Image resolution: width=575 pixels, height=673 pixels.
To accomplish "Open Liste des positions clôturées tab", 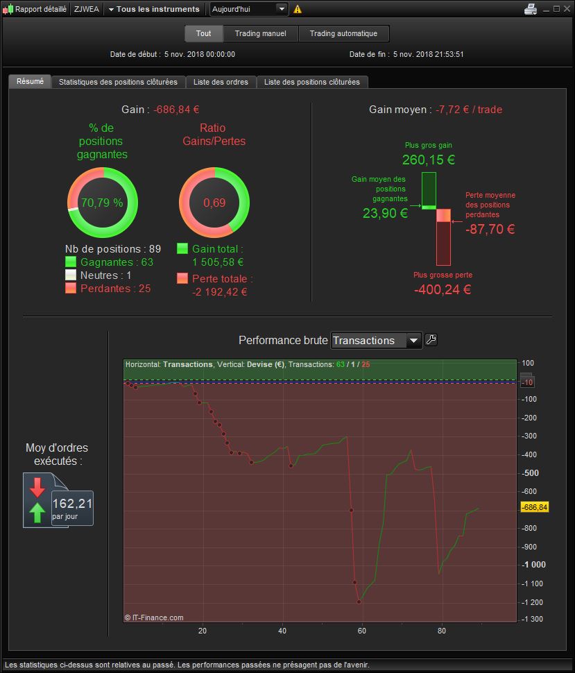I will tap(312, 82).
